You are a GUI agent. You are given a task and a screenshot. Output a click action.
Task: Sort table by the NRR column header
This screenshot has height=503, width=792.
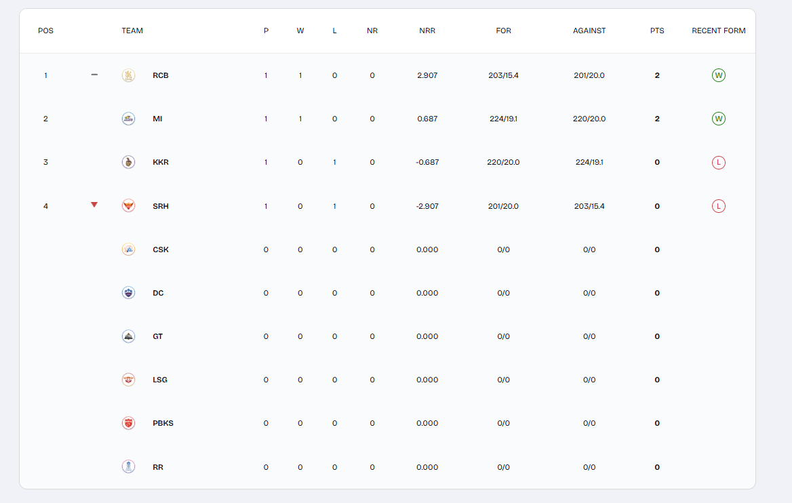click(x=427, y=31)
